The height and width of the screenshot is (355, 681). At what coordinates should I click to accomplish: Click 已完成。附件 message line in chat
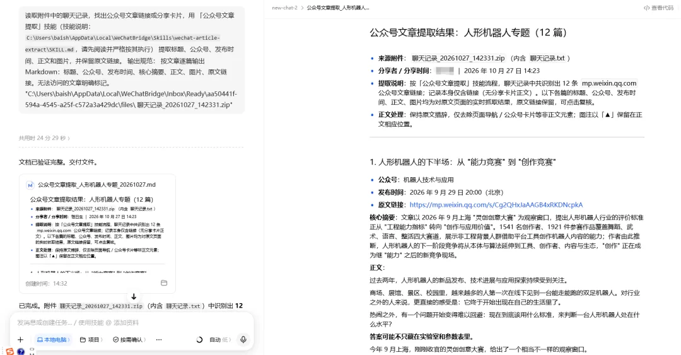(x=131, y=306)
